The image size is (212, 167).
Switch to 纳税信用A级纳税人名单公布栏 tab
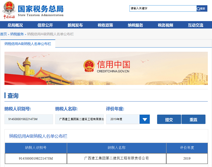[28, 44]
